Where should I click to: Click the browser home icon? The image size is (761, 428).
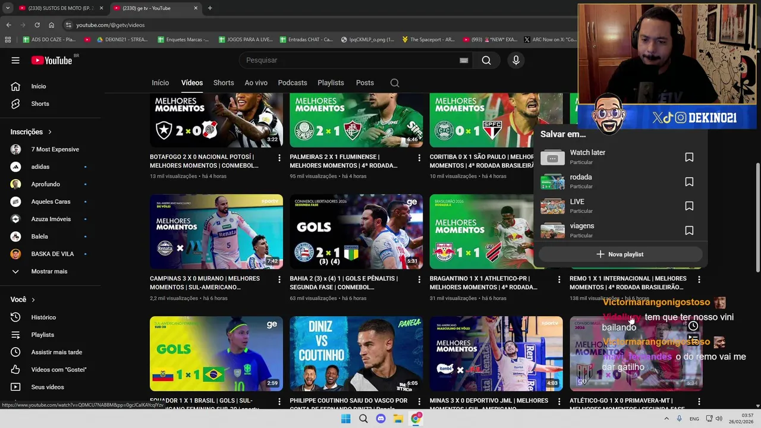[51, 25]
